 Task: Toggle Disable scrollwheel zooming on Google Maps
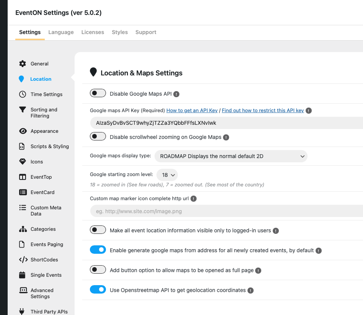point(98,137)
